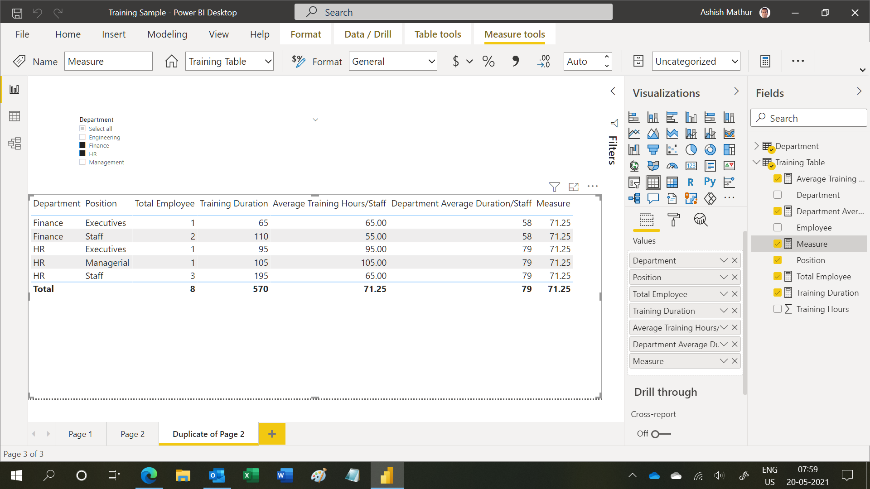Click the percentage format icon
Viewport: 870px width, 489px height.
coord(488,61)
